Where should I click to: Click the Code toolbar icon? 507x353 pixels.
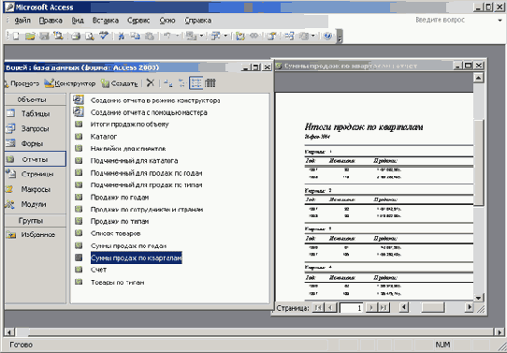click(x=239, y=37)
